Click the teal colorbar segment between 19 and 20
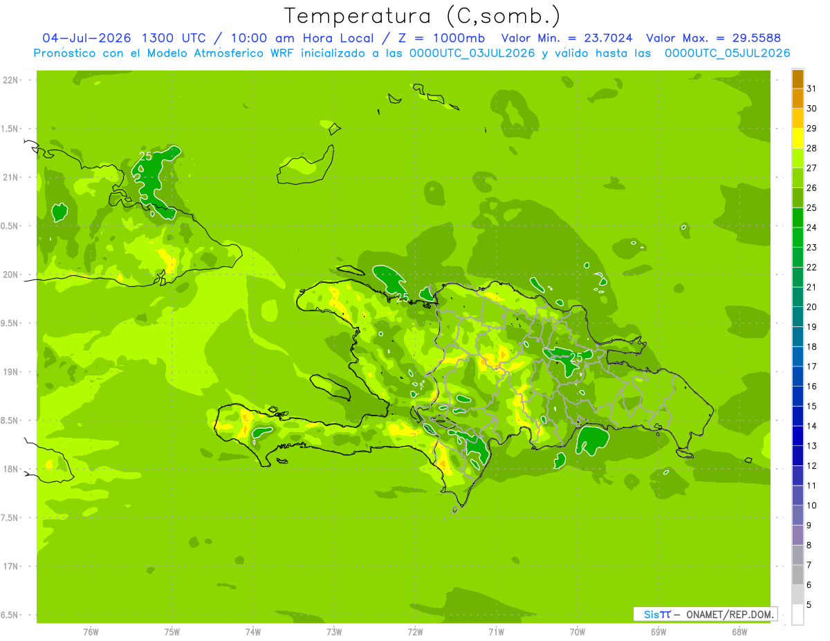The width and height of the screenshot is (830, 641). (797, 317)
